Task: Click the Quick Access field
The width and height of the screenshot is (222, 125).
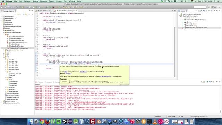Action: 200,7
